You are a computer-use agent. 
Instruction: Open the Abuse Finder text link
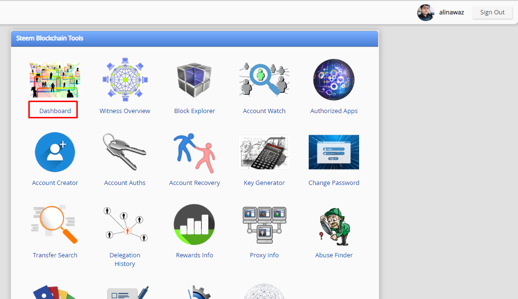[x=334, y=255]
